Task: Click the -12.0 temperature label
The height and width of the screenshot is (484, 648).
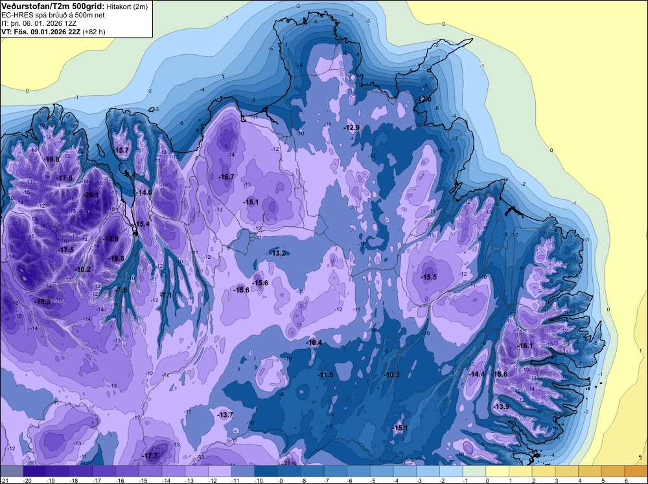Action: 424,100
